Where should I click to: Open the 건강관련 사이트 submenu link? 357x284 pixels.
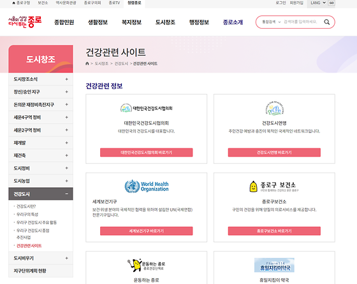[29, 246]
